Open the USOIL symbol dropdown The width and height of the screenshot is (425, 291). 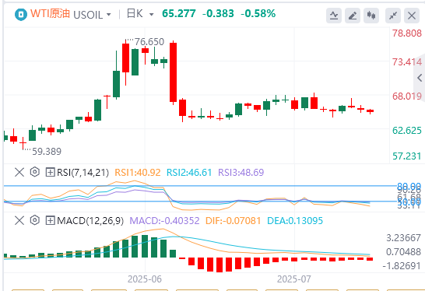(x=92, y=15)
